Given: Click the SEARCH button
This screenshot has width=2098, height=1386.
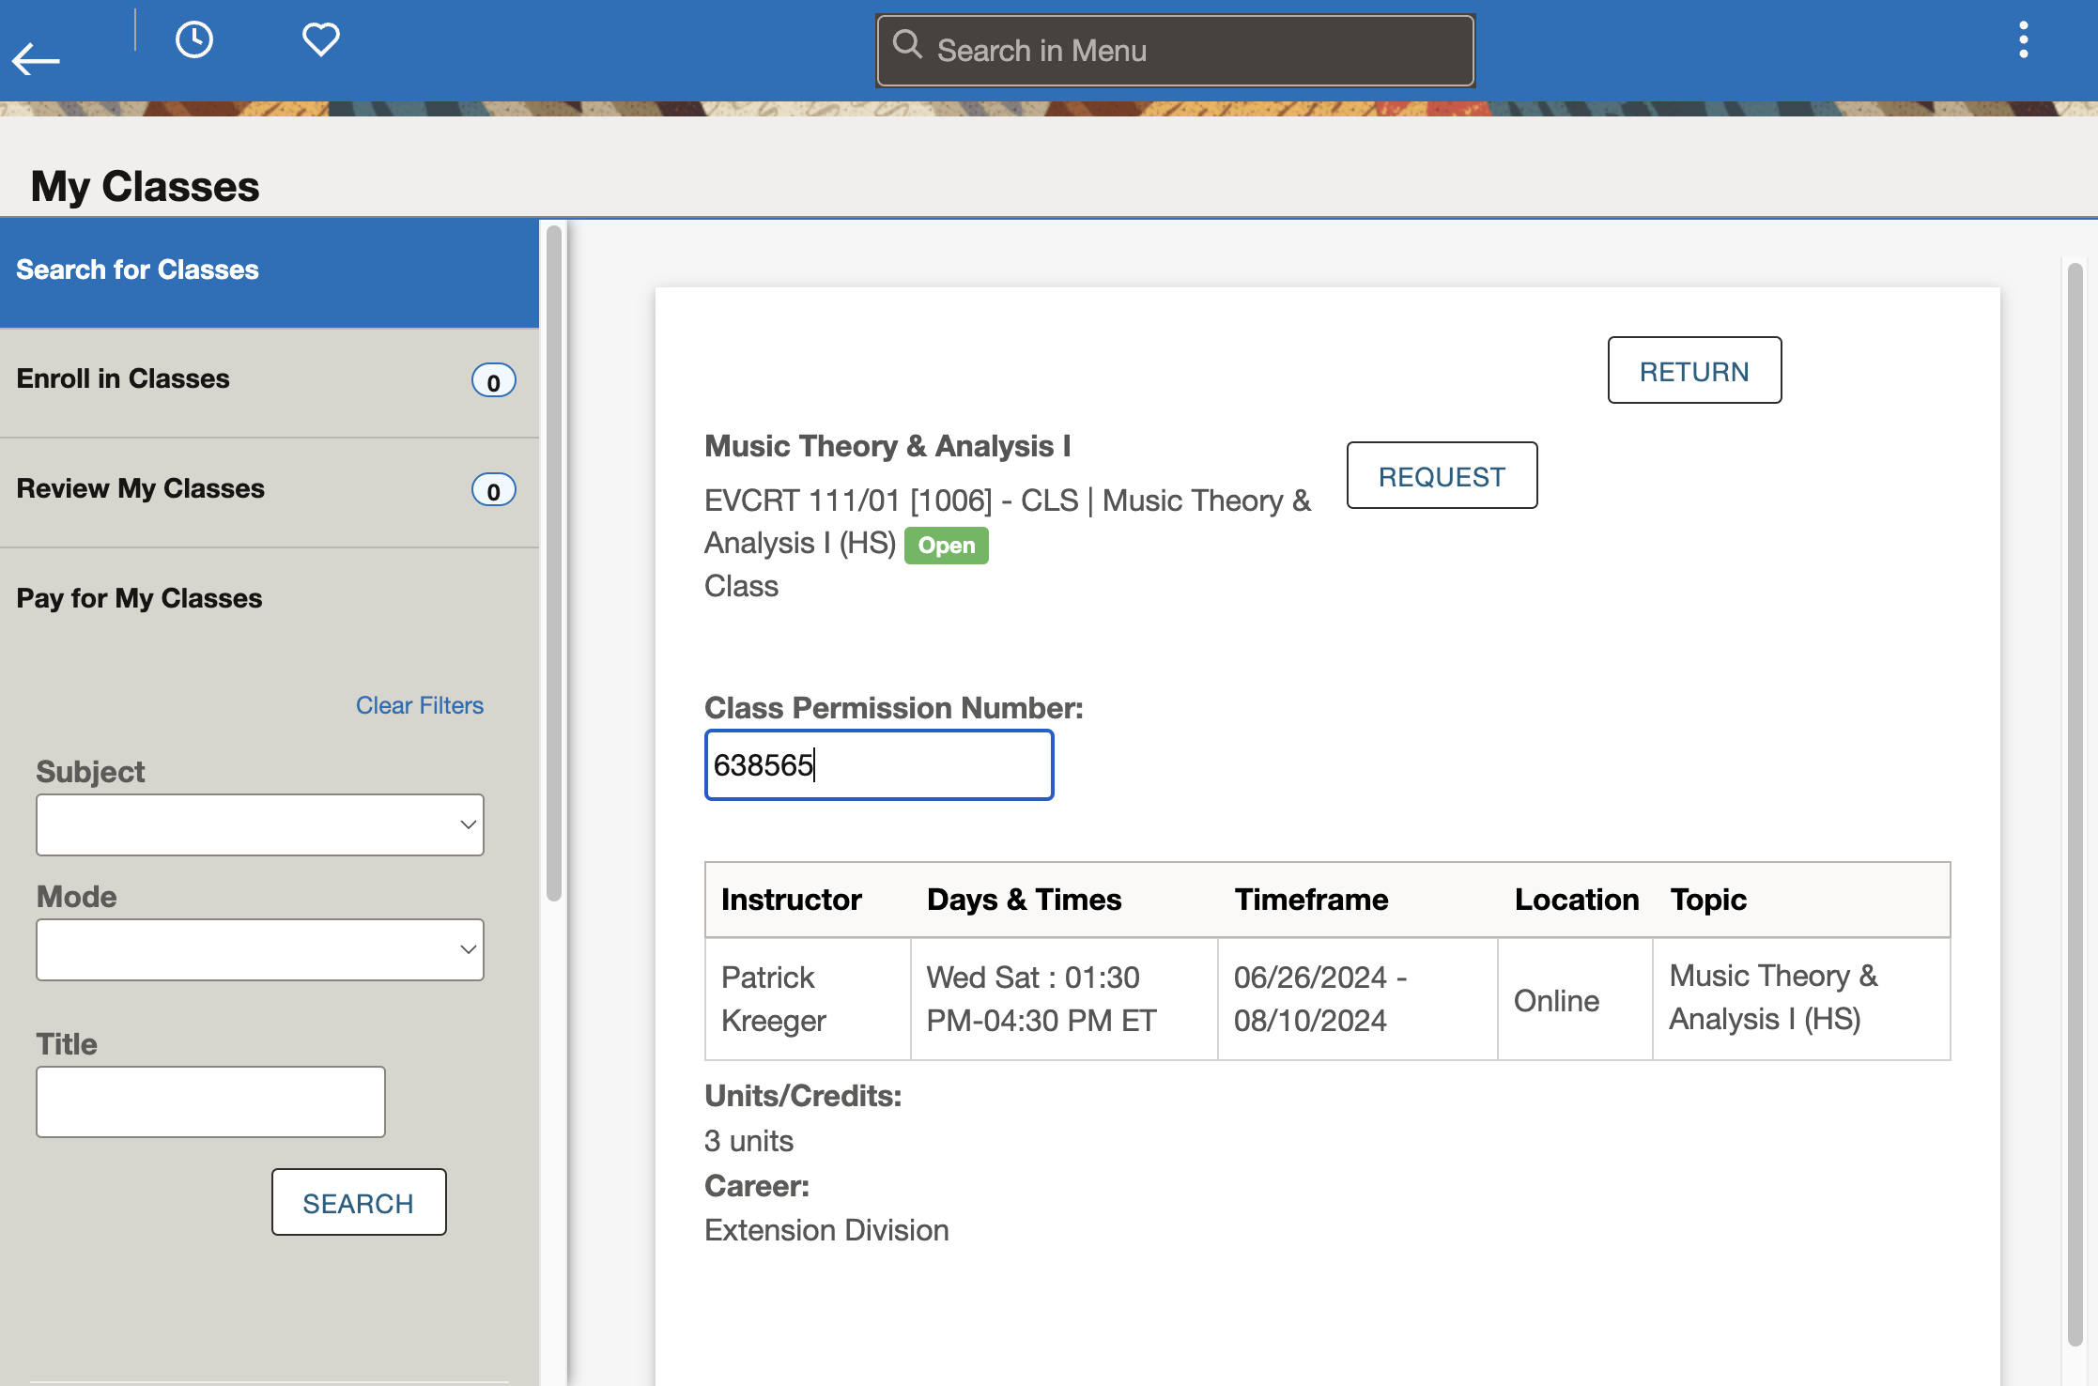Looking at the screenshot, I should (359, 1202).
